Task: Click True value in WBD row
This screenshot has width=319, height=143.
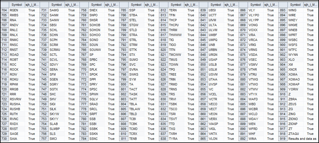Action: (270, 104)
